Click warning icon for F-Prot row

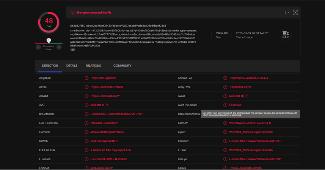(x=225, y=150)
